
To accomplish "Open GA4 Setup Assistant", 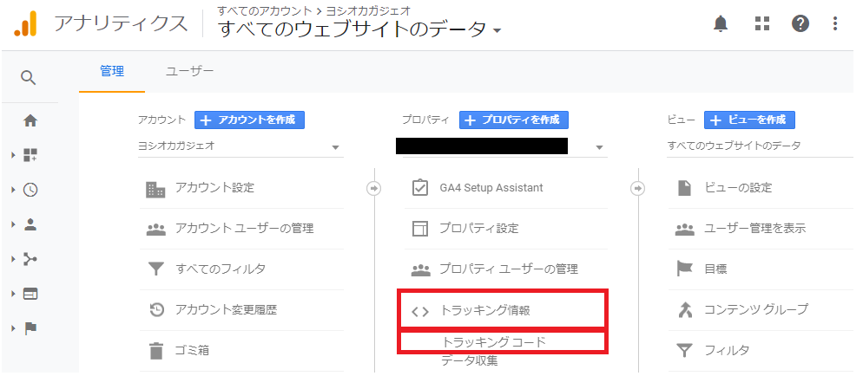I will tap(491, 188).
